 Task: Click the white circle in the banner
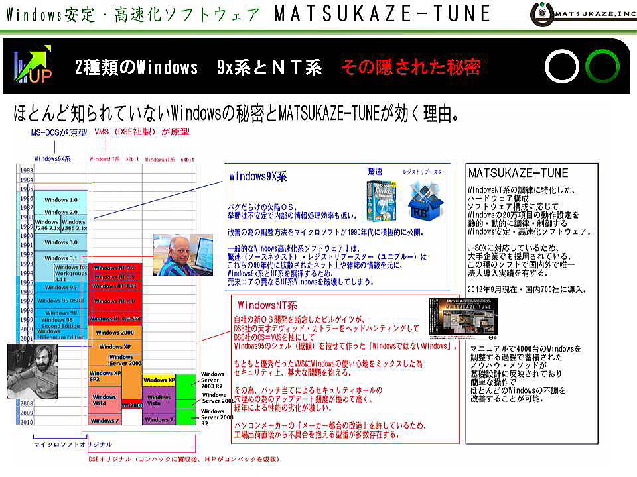pos(562,67)
